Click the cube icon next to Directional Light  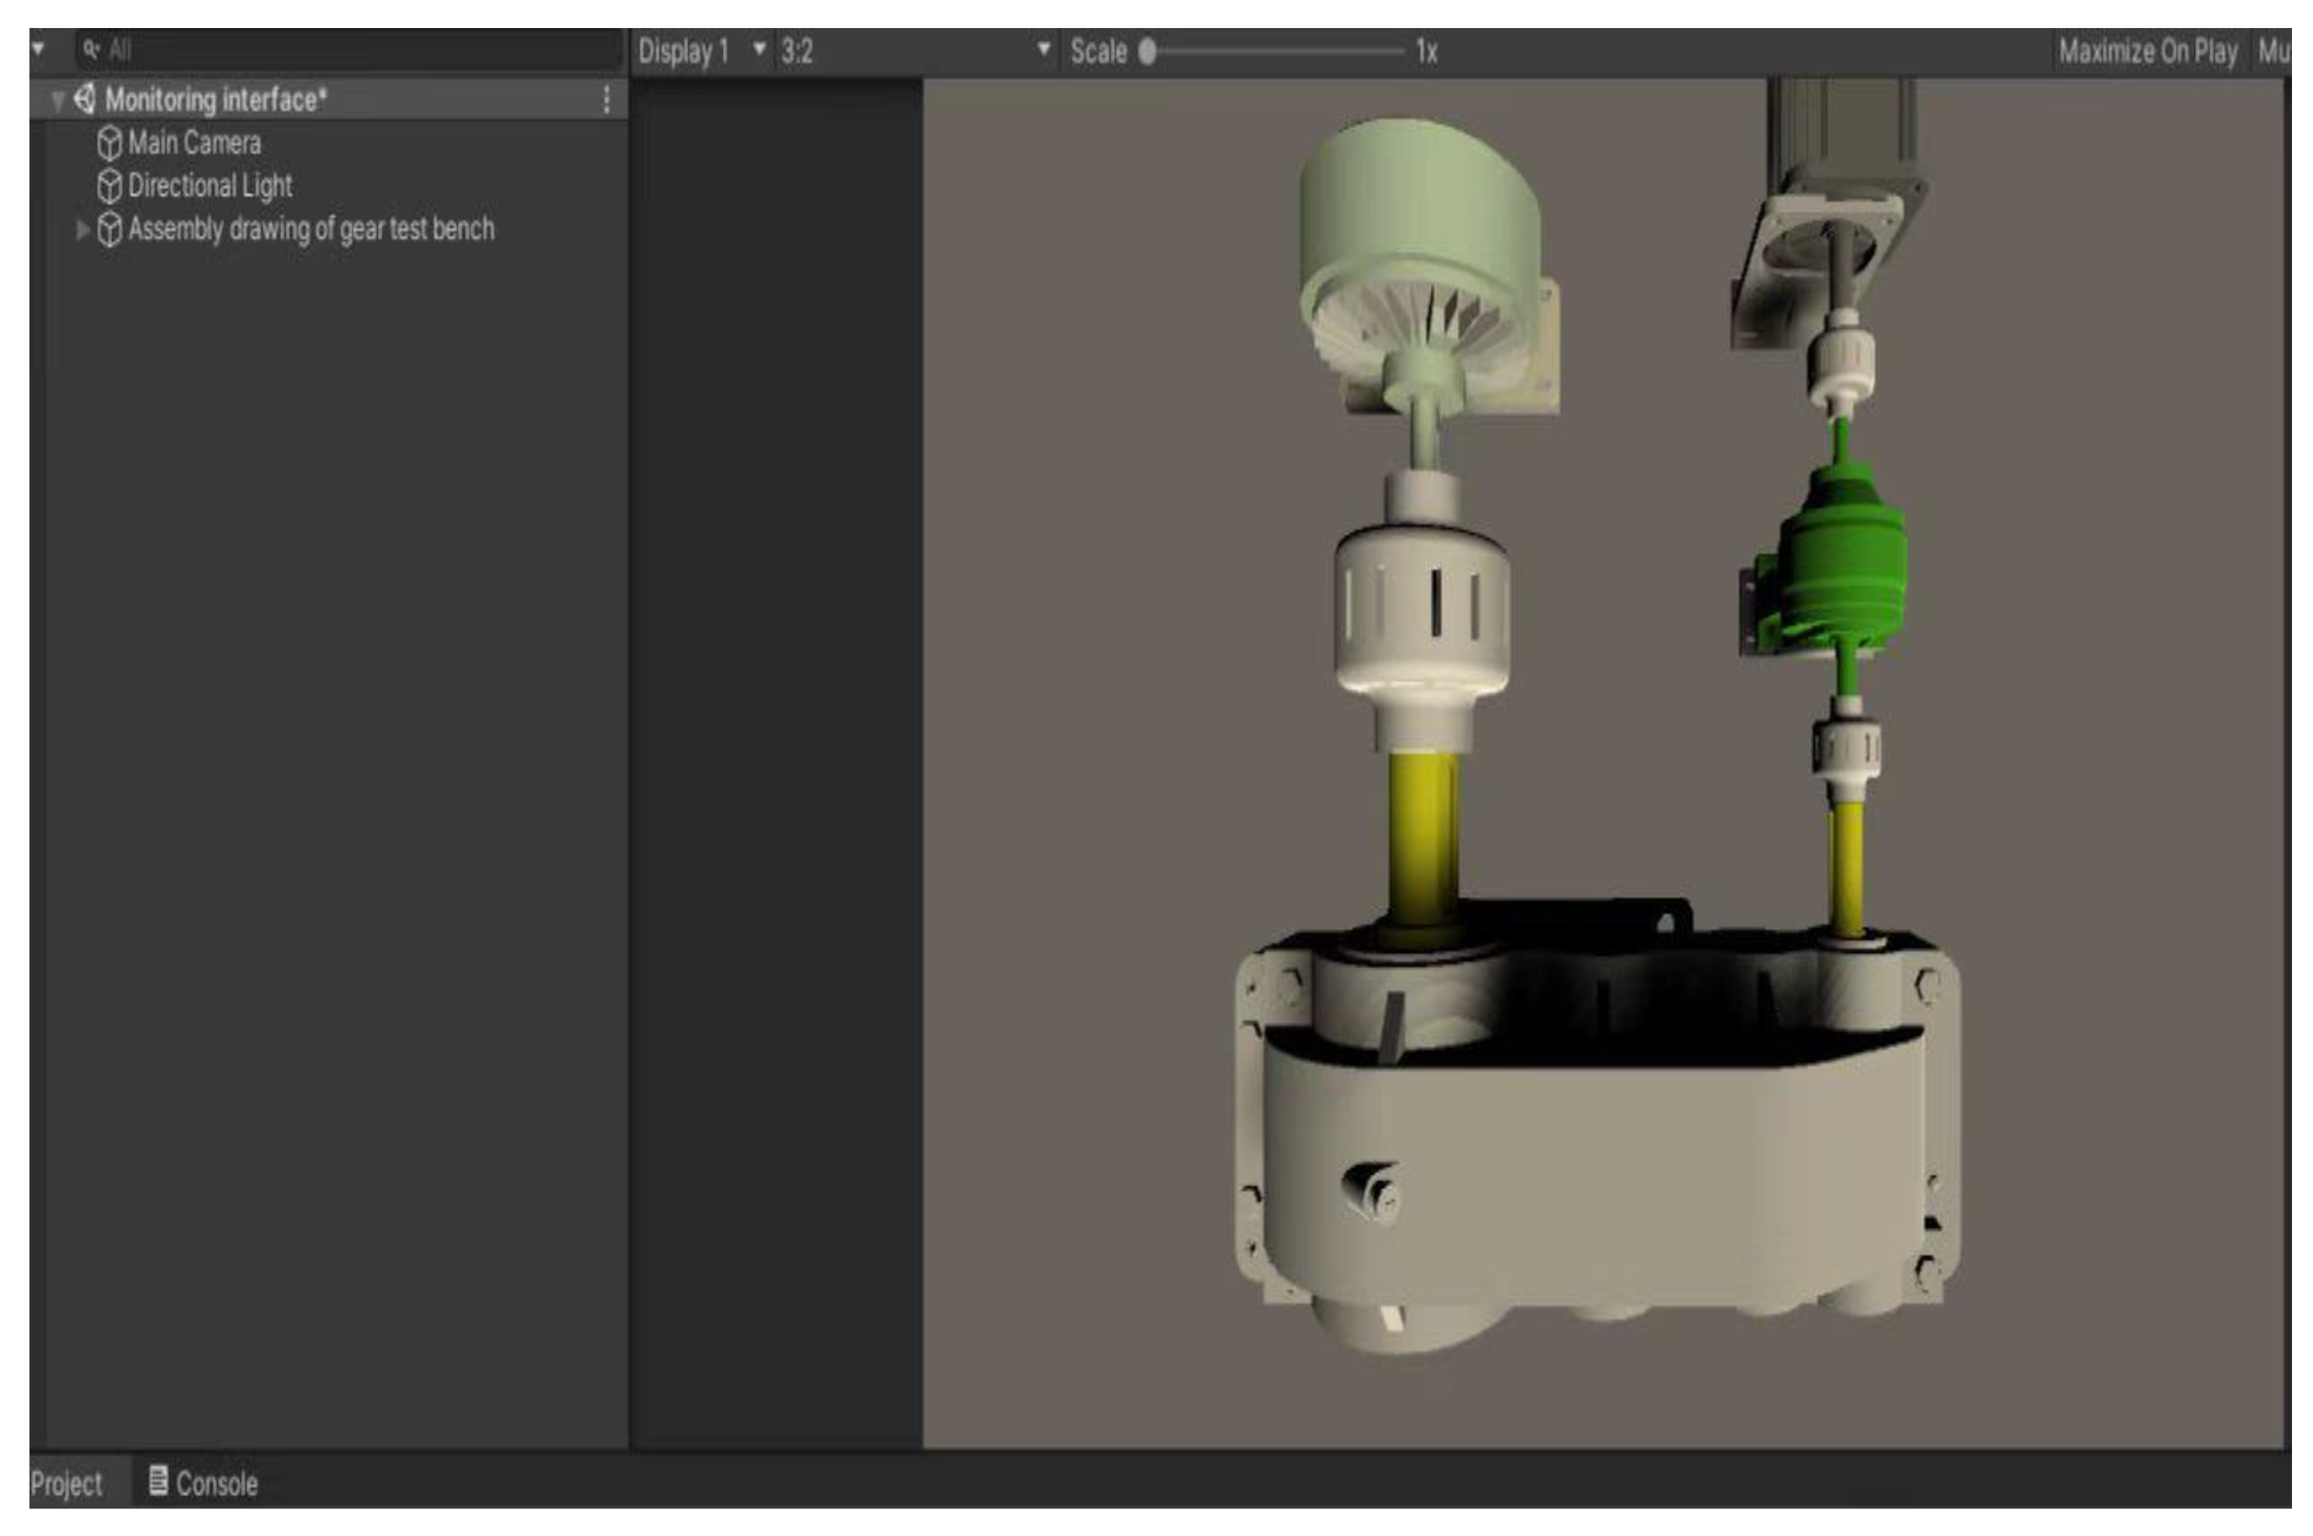(109, 186)
